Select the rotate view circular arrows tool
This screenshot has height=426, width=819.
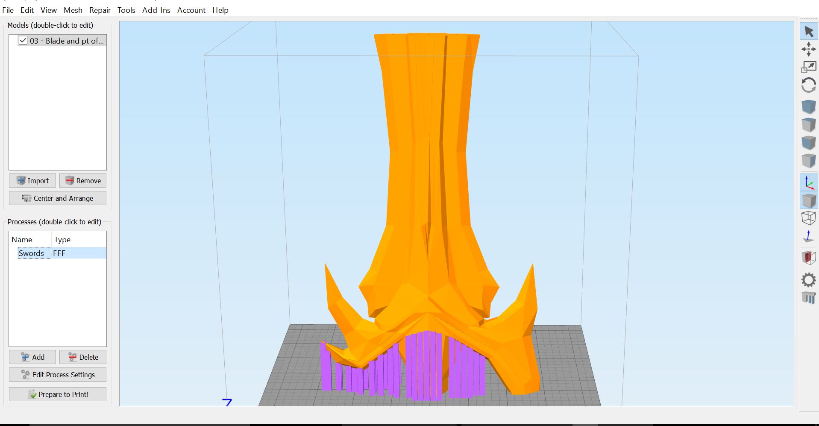point(809,85)
